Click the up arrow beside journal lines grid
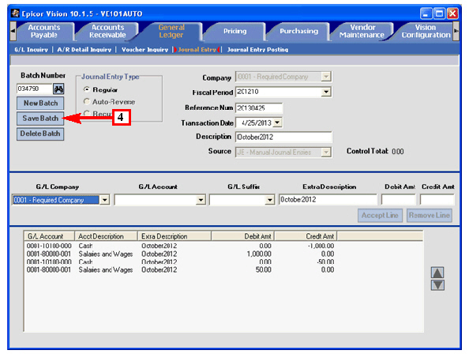The width and height of the screenshot is (469, 354). coord(437,273)
